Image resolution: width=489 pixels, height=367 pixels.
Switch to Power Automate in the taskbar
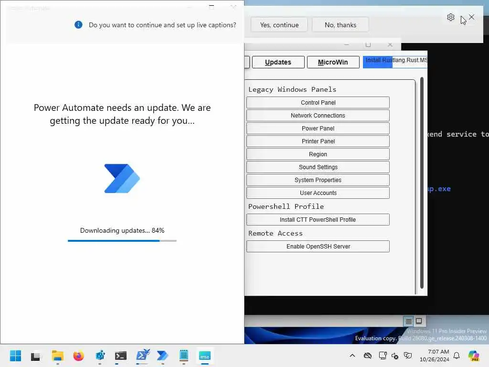(162, 356)
